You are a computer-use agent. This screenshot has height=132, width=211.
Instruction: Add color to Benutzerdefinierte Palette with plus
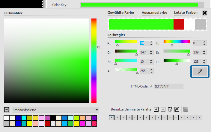tap(156, 110)
